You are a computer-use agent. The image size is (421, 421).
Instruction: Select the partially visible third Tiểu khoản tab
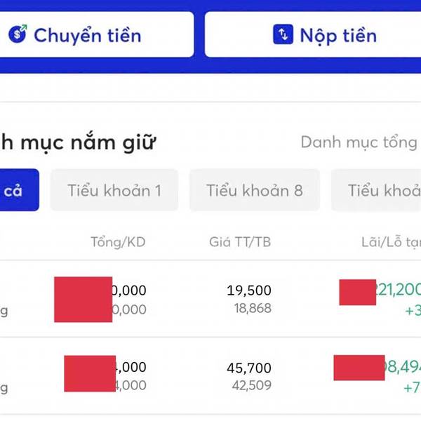[376, 190]
